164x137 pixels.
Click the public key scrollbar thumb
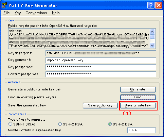pos(152,37)
